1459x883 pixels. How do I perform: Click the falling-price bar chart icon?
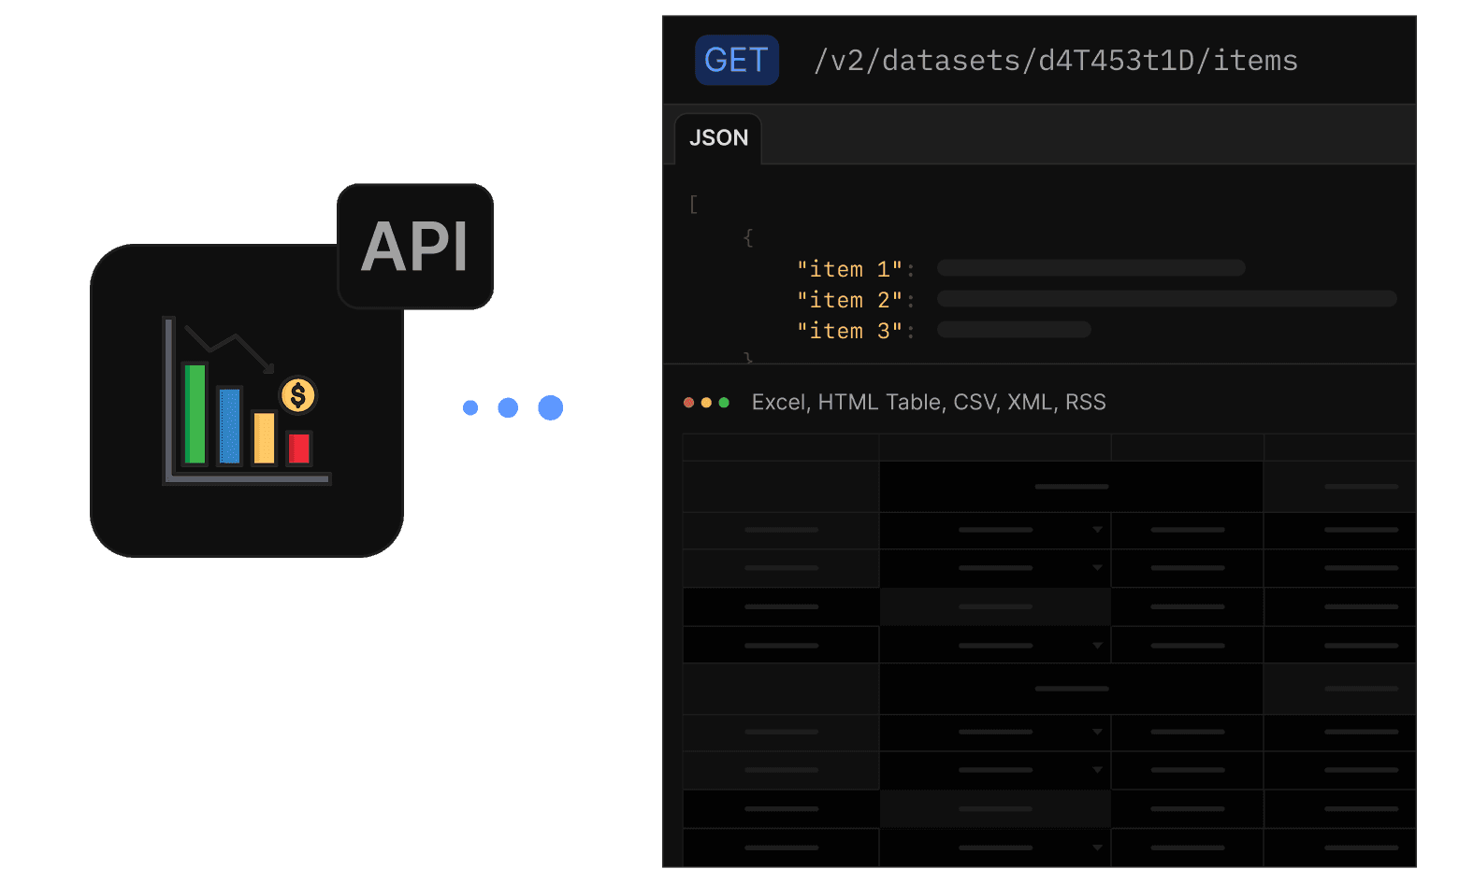coord(247,401)
